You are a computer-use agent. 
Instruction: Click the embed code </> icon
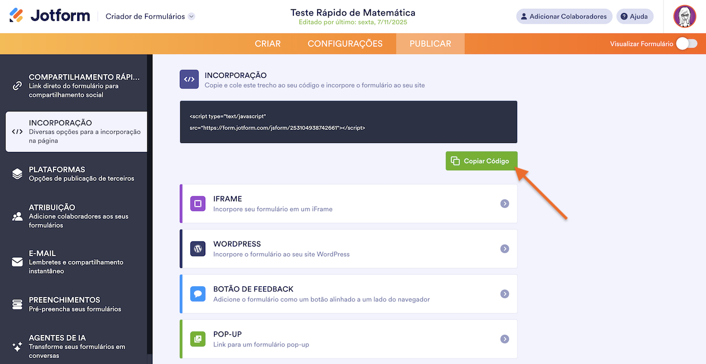pyautogui.click(x=189, y=78)
